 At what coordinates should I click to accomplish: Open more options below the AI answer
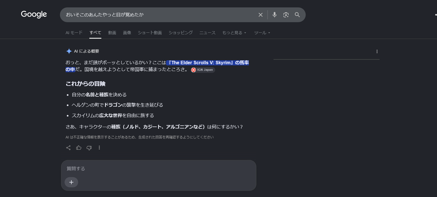click(x=99, y=148)
